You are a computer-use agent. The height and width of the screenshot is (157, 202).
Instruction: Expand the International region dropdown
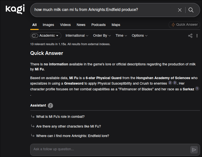(x=77, y=35)
